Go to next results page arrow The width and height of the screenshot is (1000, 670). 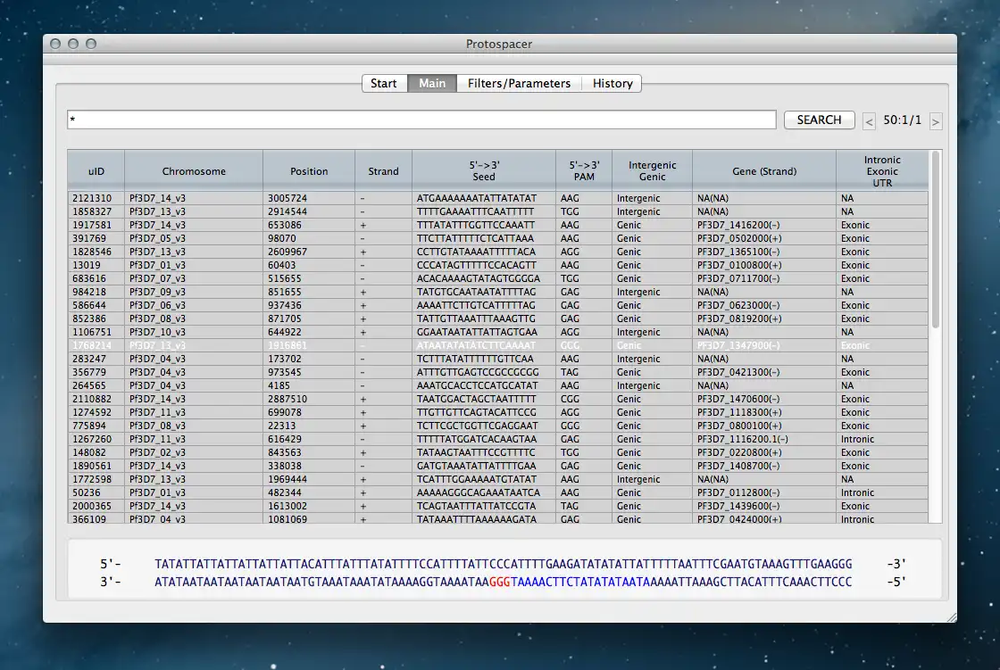coord(936,121)
